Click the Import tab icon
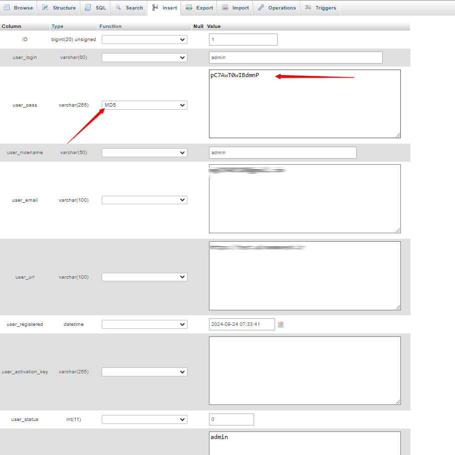The image size is (455, 455). point(225,8)
